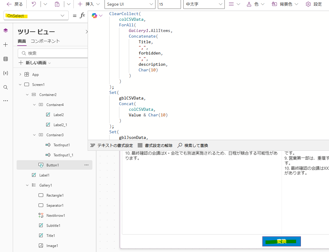Collapse the Container3 node

click(34, 135)
